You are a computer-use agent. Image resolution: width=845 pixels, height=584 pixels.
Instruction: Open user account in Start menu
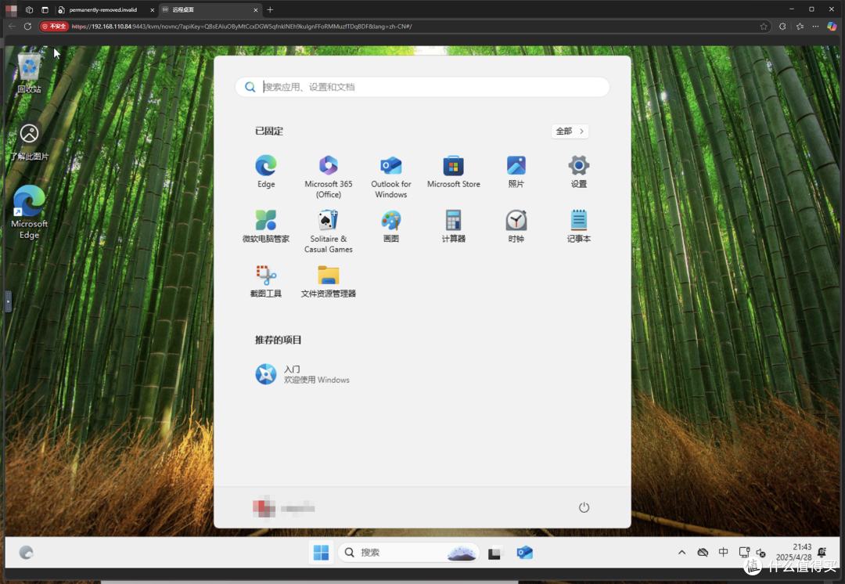(283, 508)
